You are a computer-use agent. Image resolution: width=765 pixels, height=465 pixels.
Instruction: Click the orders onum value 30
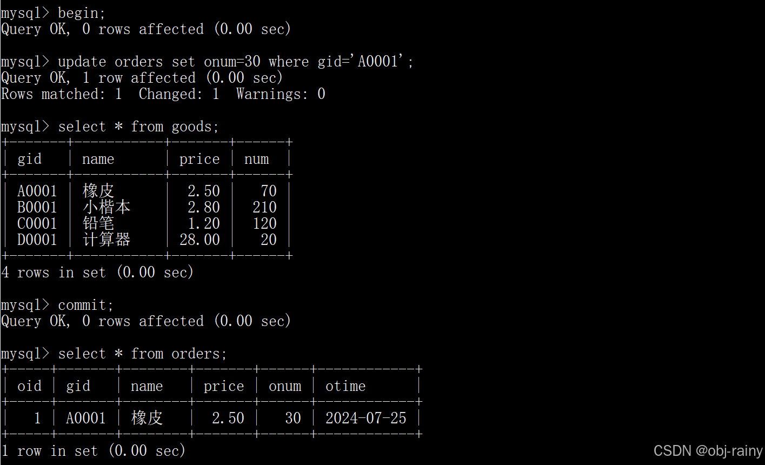click(x=293, y=418)
